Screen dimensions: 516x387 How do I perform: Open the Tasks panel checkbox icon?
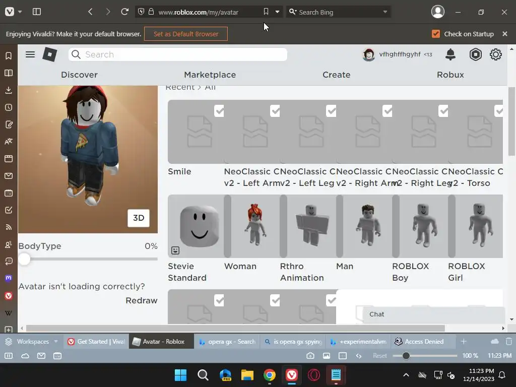(x=9, y=210)
